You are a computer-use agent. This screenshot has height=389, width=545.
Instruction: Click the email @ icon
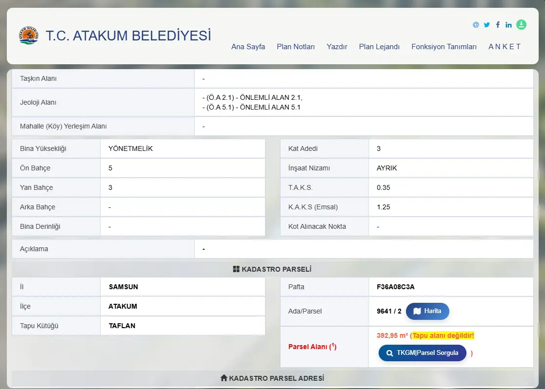point(476,25)
